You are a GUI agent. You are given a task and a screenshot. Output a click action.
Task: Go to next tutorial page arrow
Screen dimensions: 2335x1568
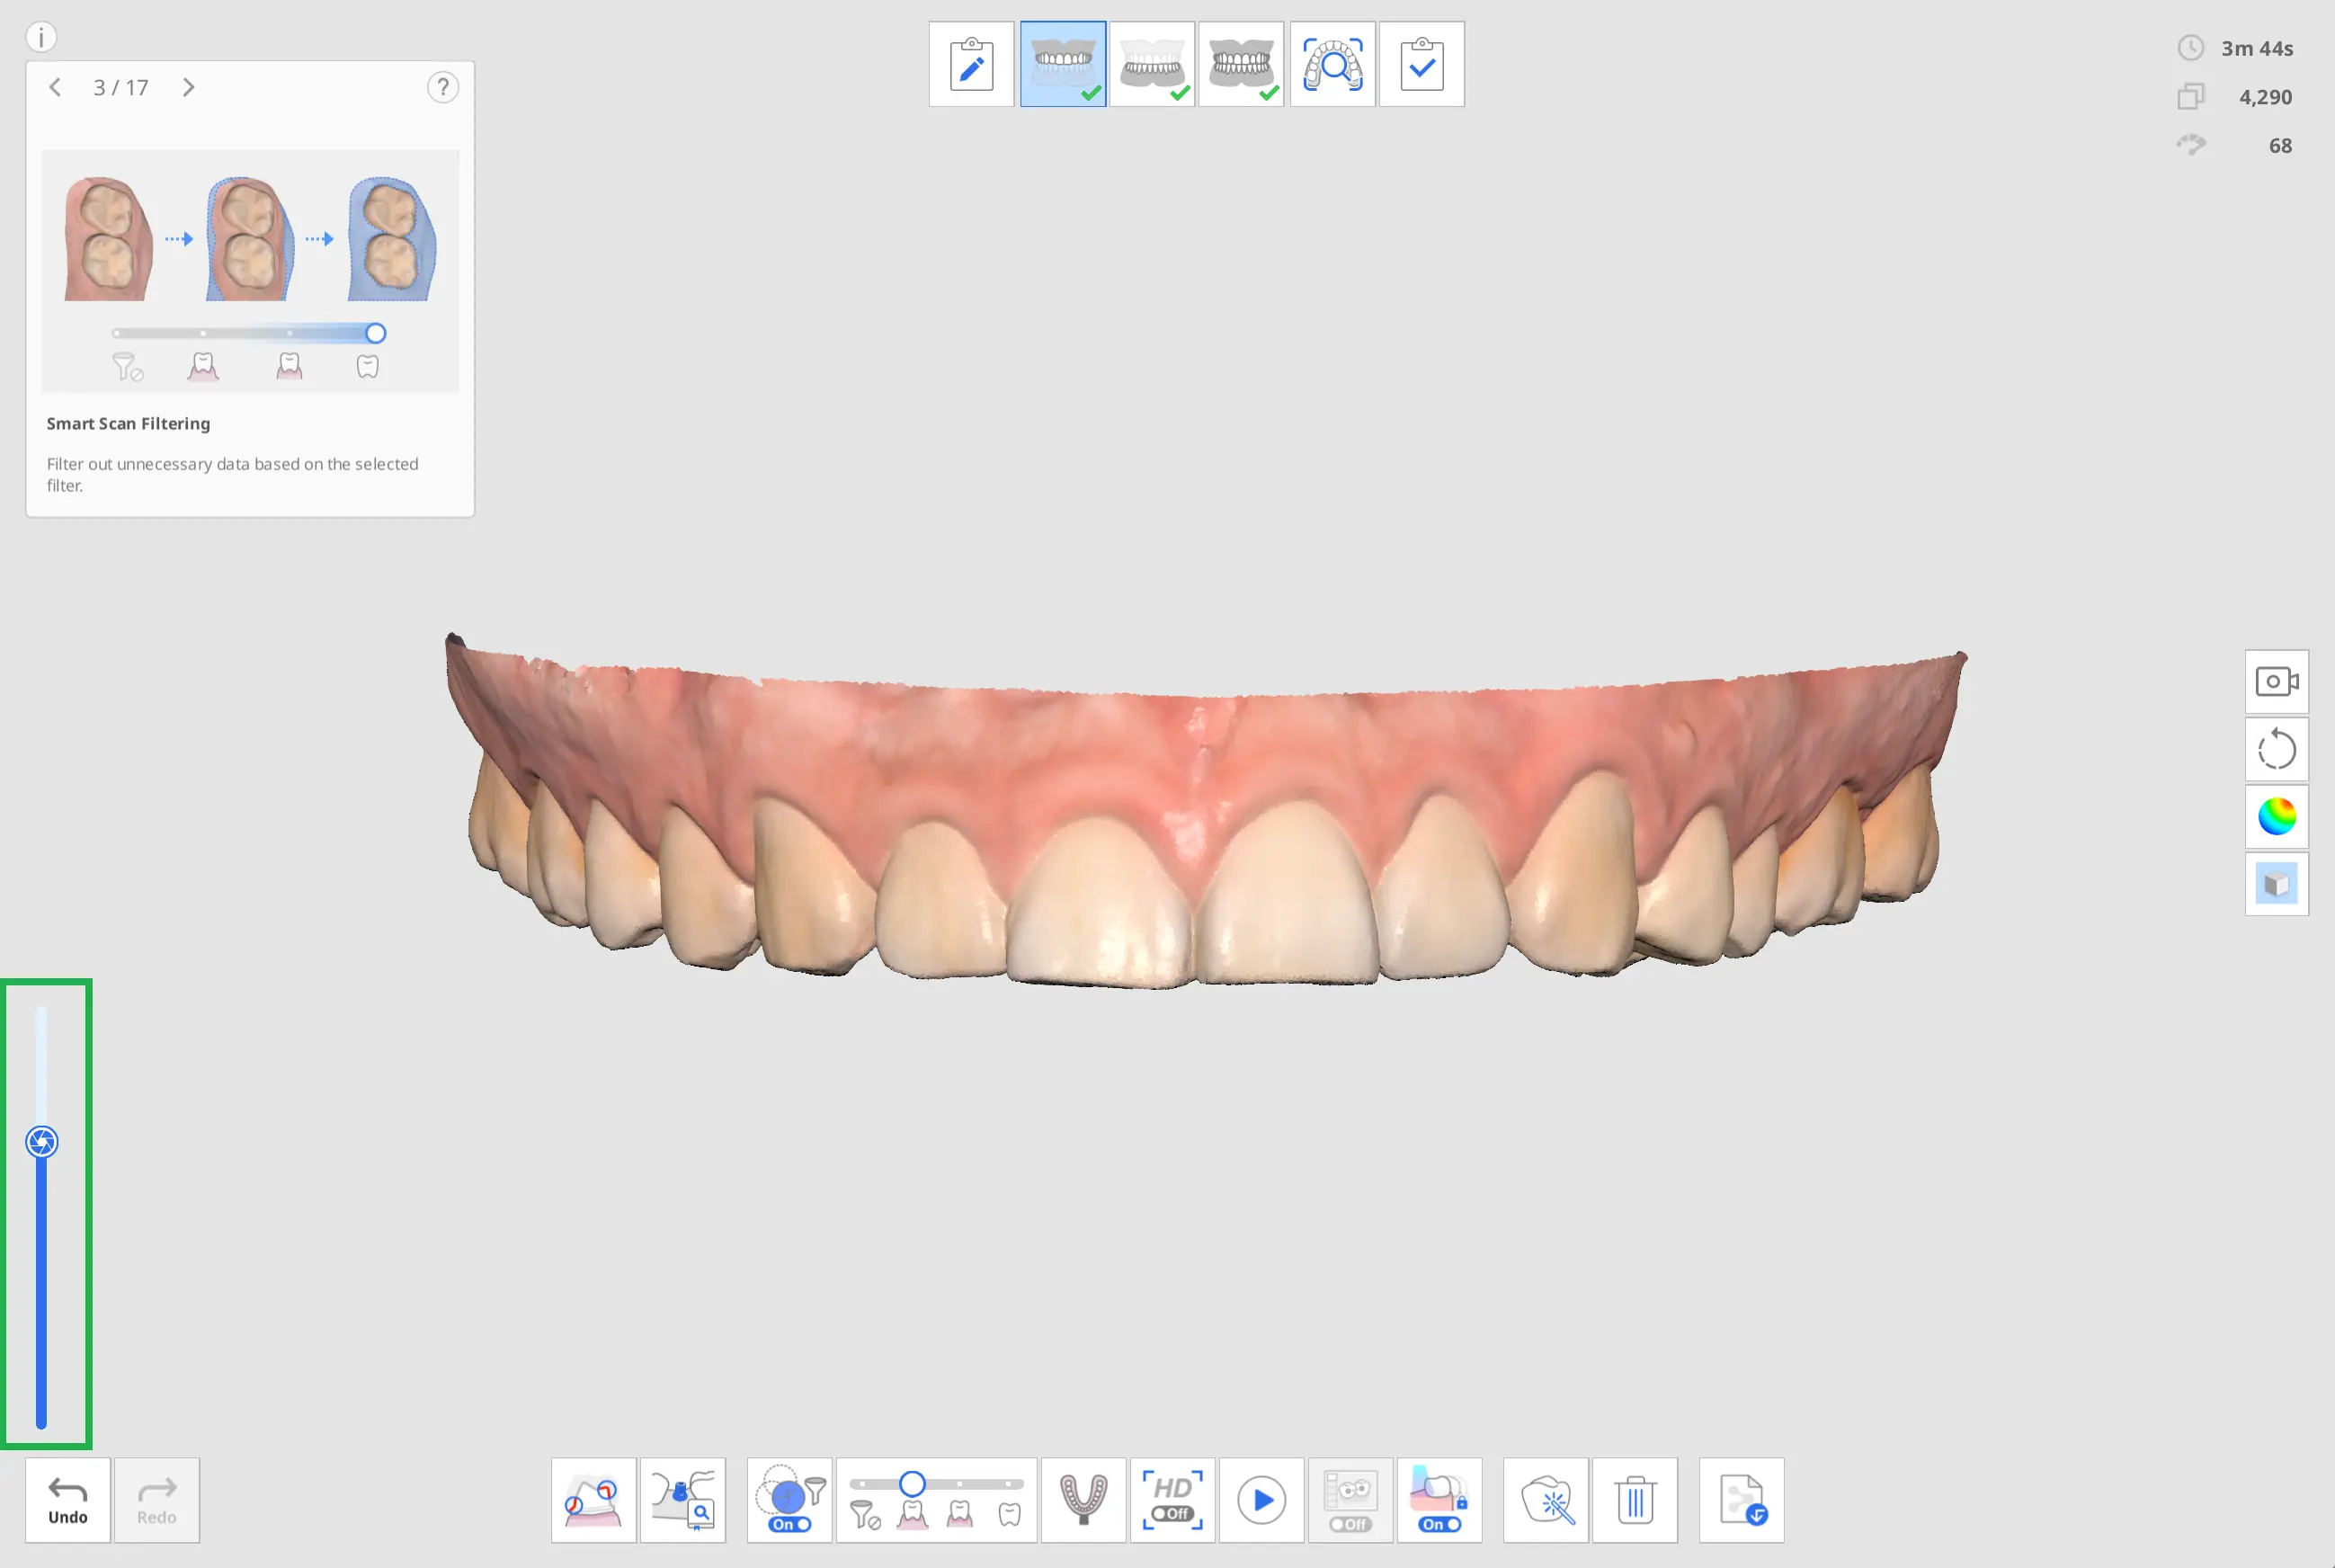coord(188,87)
